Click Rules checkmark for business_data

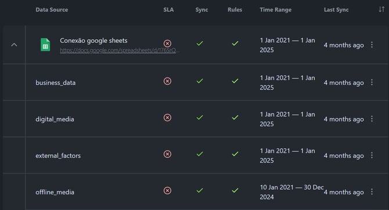coord(235,81)
